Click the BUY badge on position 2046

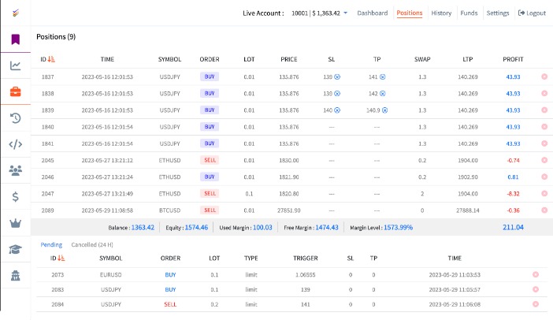point(210,177)
